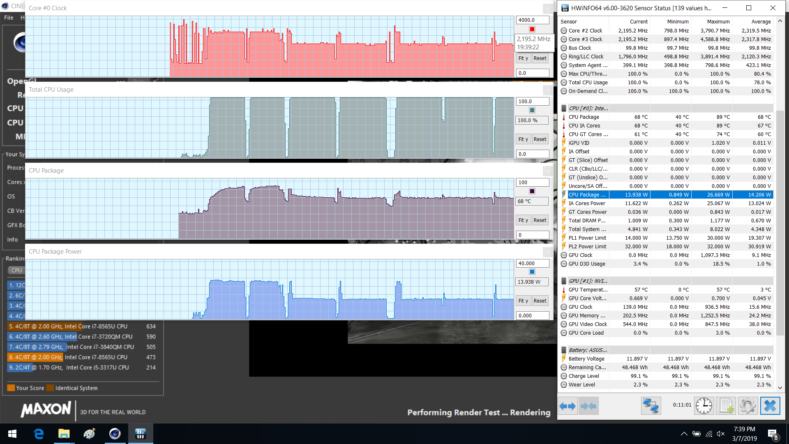
Task: Select ranking entry i7-3720QM CPU scoring 590
Action: (82, 337)
